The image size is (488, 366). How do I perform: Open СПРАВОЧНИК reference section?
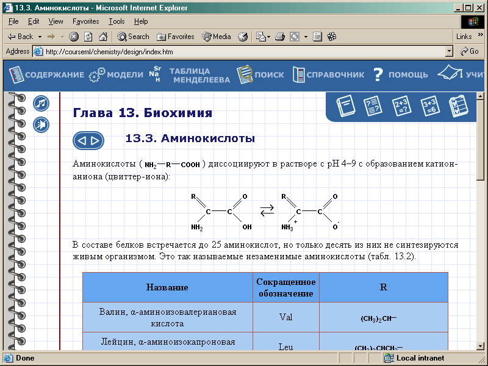tap(329, 74)
